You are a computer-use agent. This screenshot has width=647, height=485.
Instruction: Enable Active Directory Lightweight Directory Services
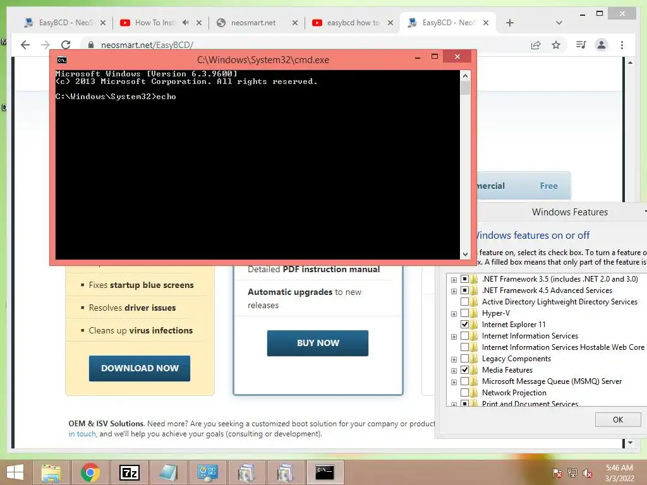click(x=464, y=302)
